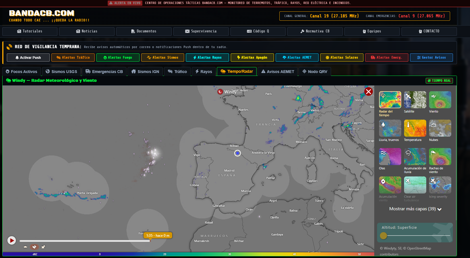Click the BANDACB.COM logo
Viewport: 470px width, 258px height.
click(x=41, y=13)
